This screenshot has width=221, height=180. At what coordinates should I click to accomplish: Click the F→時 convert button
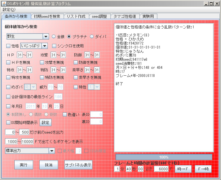point(203,169)
